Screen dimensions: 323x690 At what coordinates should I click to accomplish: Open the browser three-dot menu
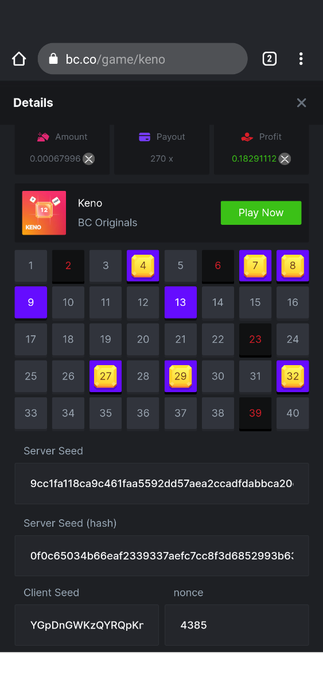click(x=301, y=59)
